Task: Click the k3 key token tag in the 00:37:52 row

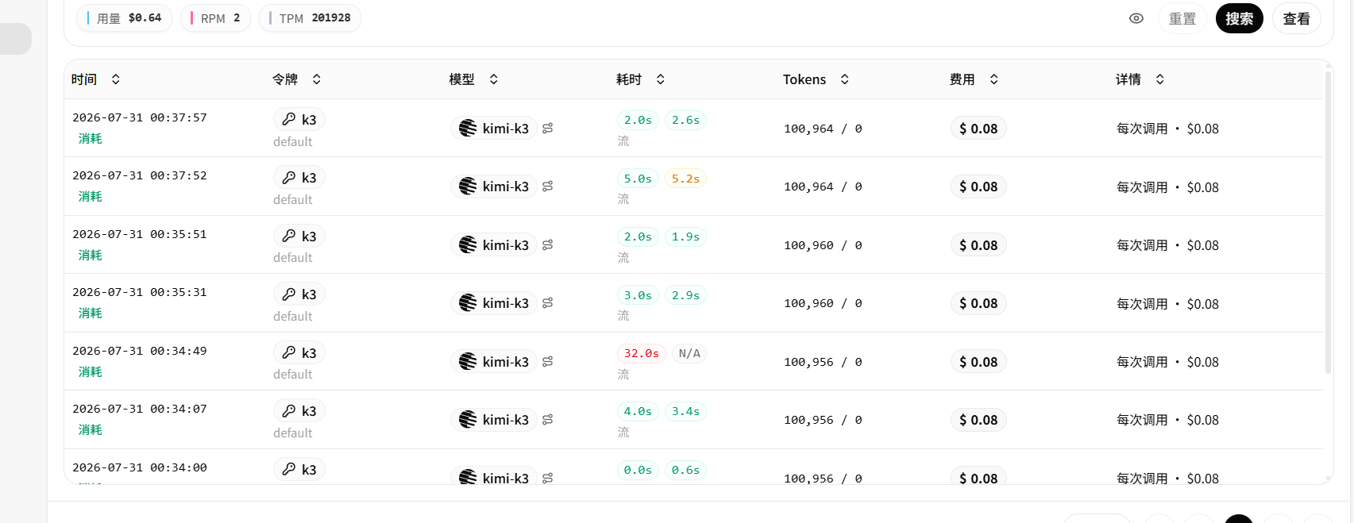Action: [x=299, y=178]
